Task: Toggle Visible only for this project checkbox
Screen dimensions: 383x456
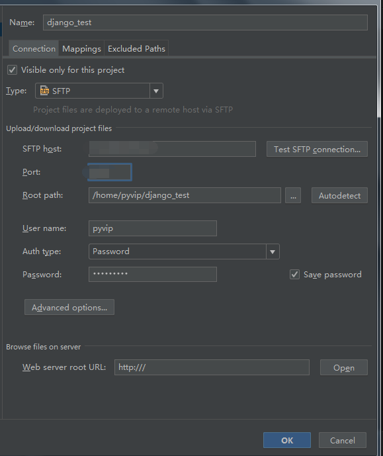Action: pyautogui.click(x=12, y=70)
